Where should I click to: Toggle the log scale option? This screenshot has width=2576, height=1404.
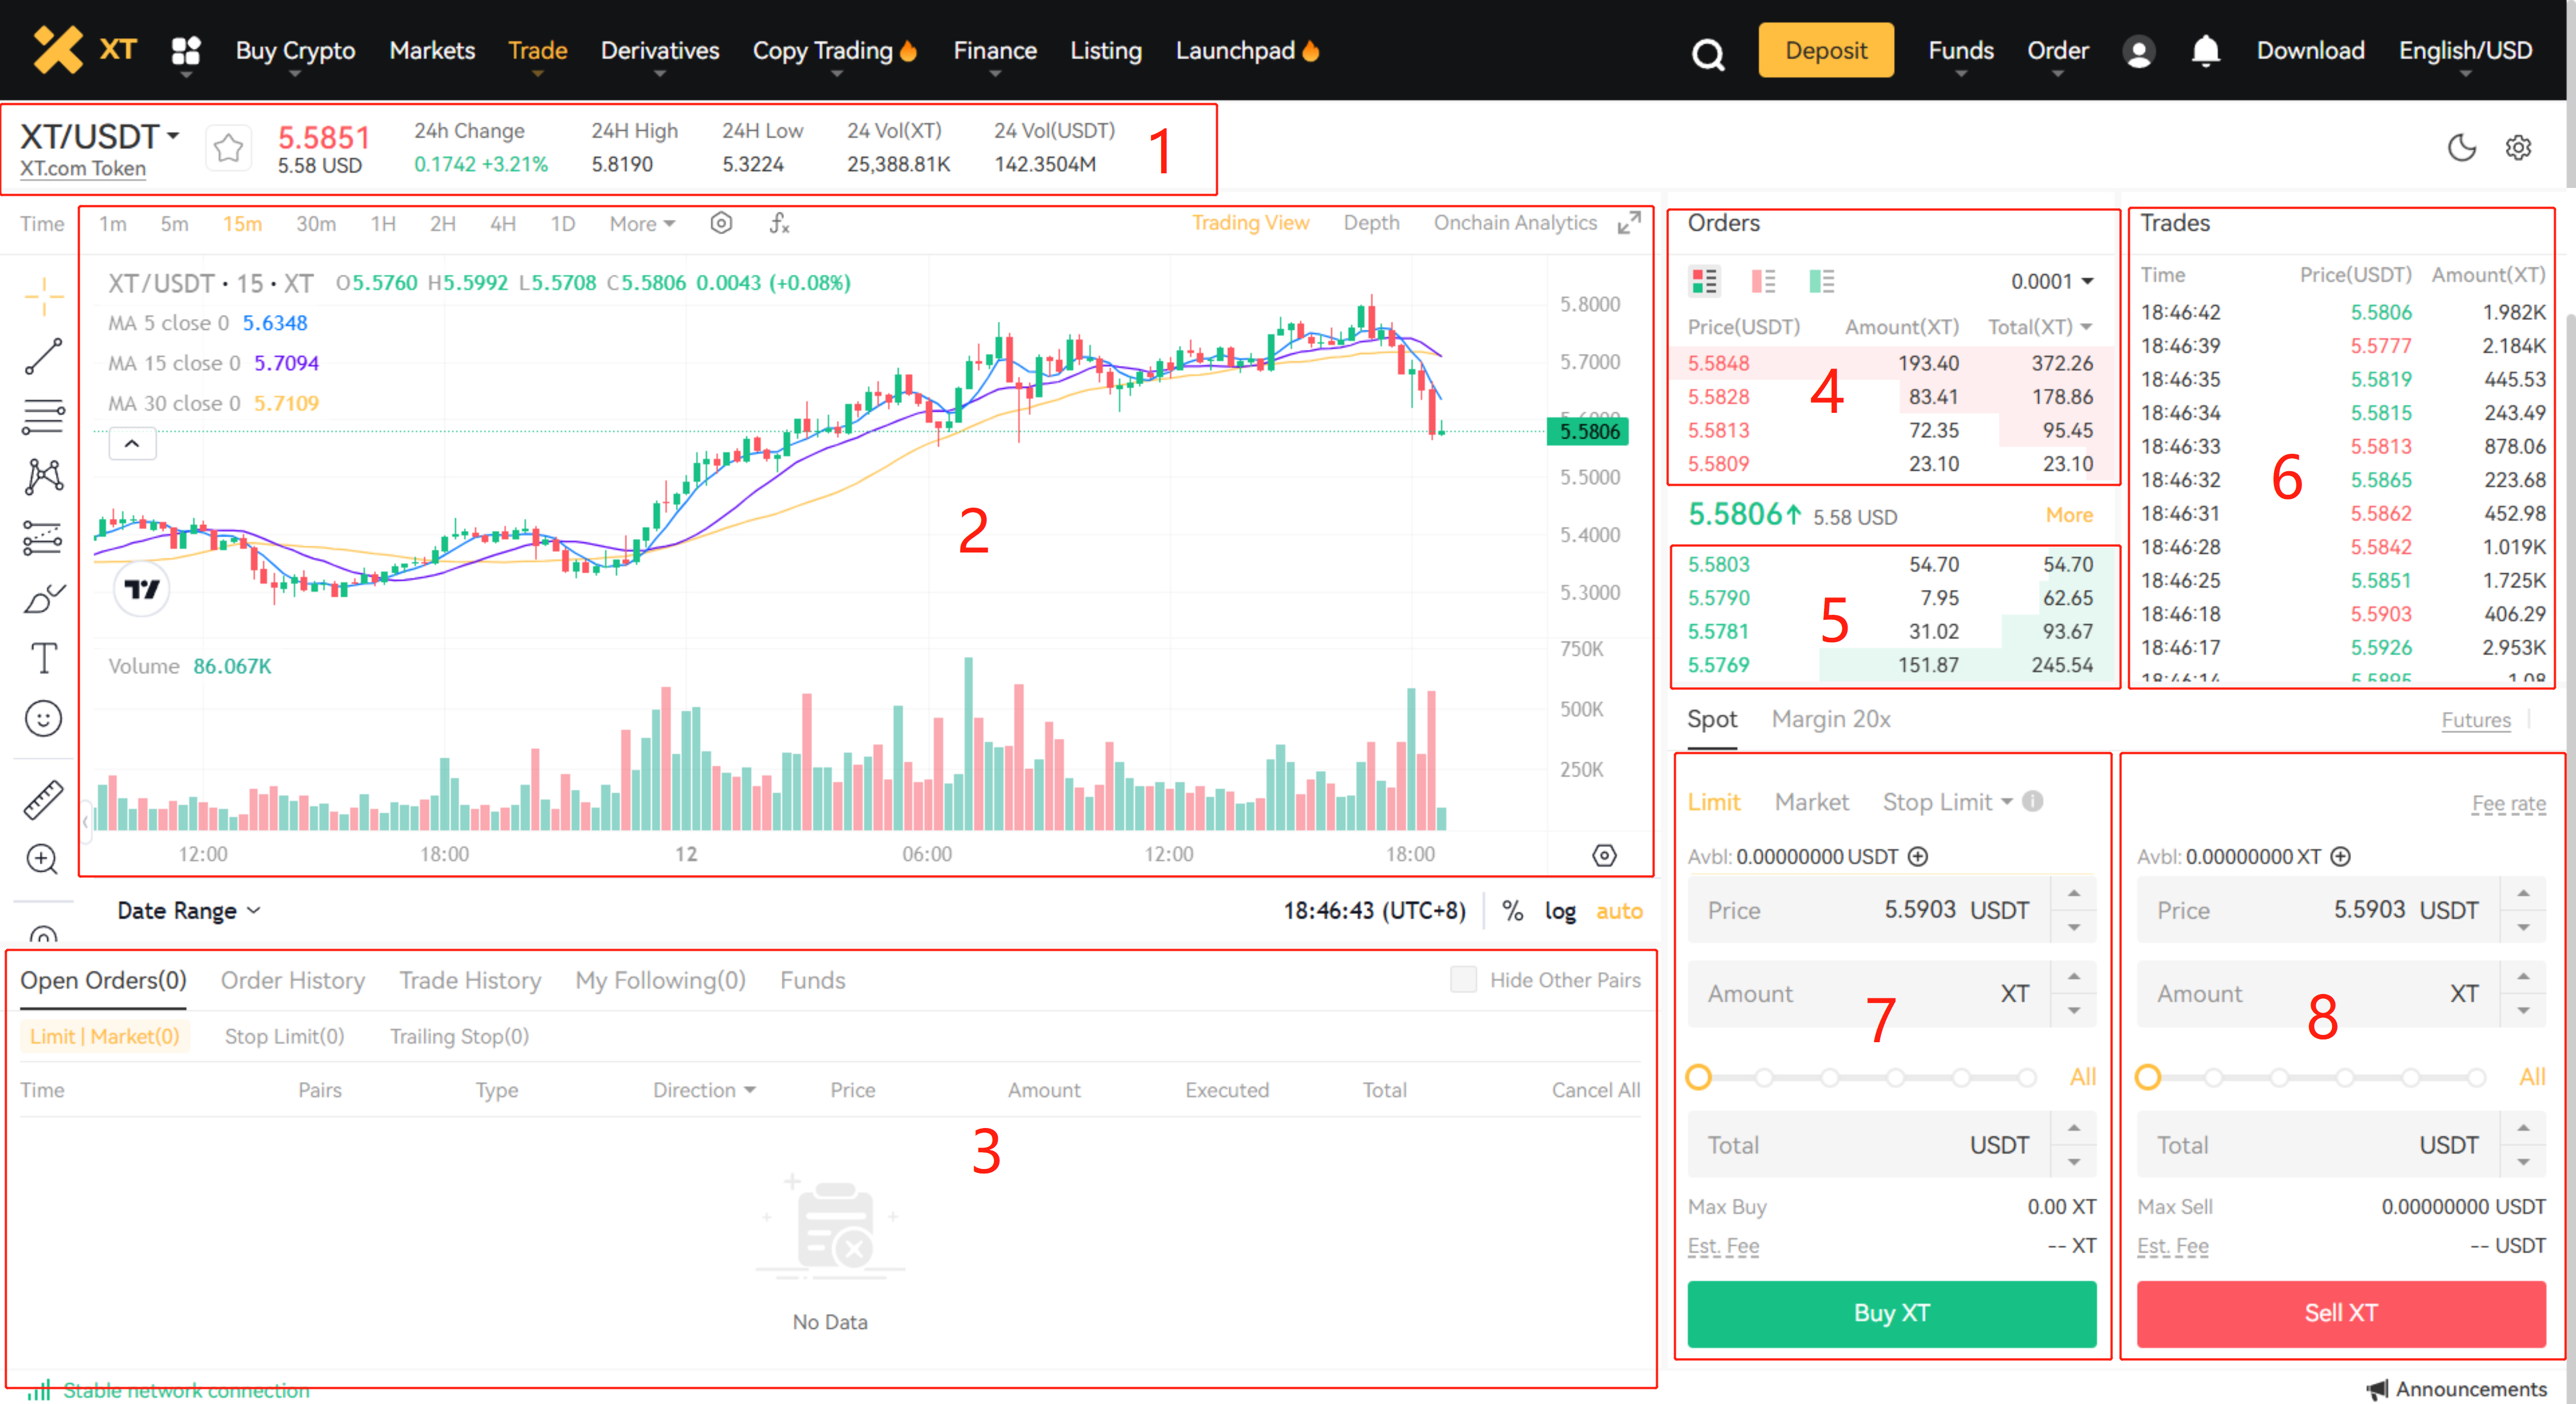(x=1560, y=910)
